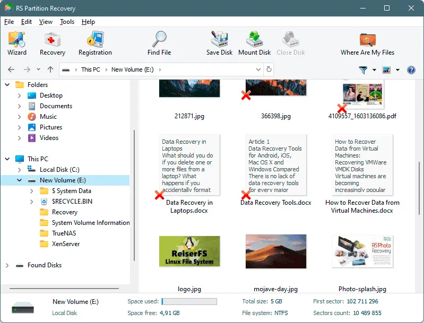Select the Found Disks tree item

tap(39, 265)
